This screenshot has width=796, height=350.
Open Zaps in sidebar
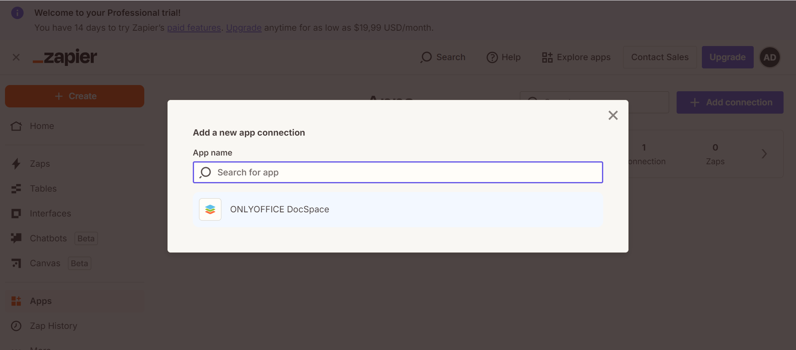(75, 164)
